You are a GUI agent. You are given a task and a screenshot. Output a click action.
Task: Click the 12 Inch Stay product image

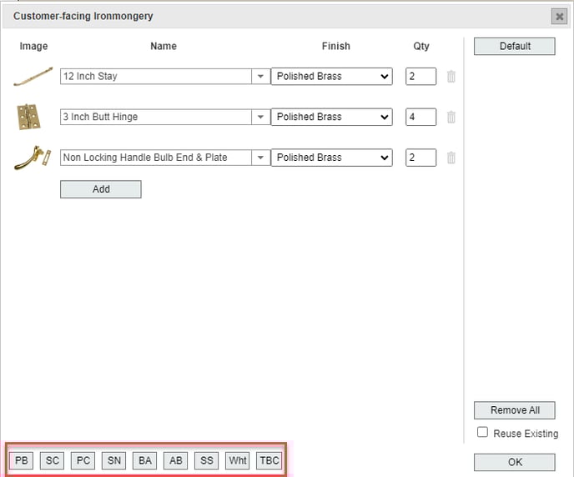pos(33,77)
